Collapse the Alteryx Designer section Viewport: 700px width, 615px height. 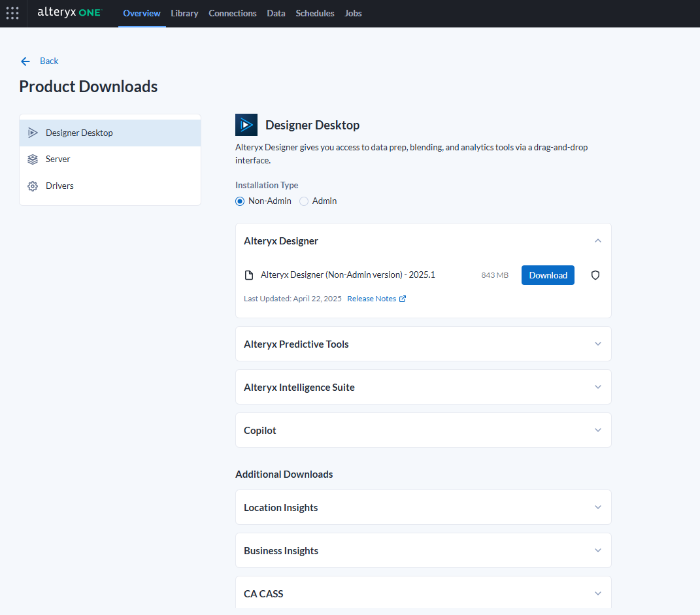coord(598,241)
